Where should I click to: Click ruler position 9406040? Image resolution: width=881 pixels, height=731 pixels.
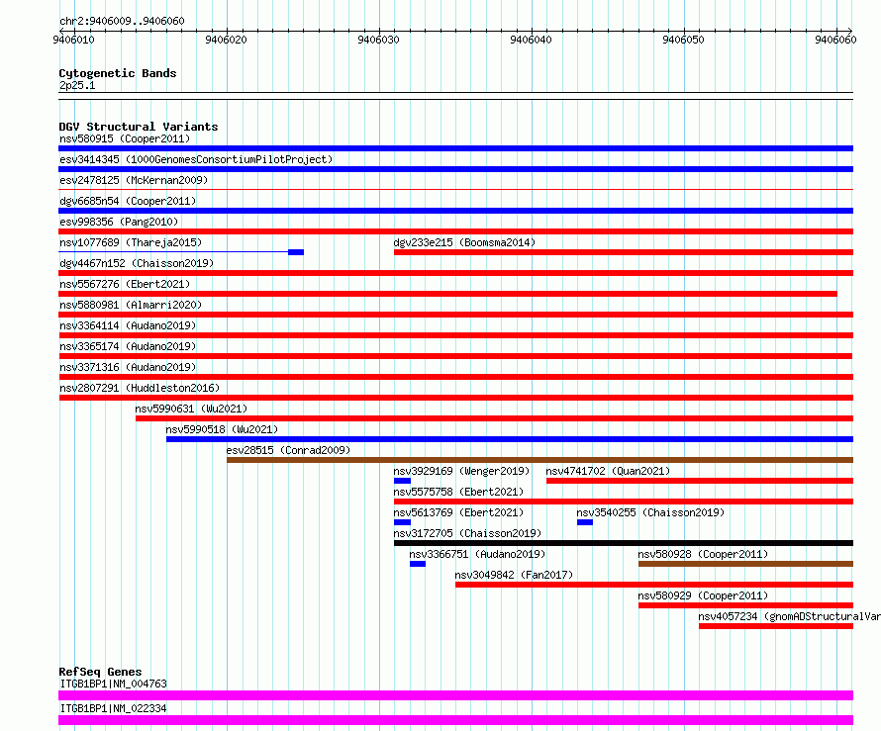click(x=531, y=40)
